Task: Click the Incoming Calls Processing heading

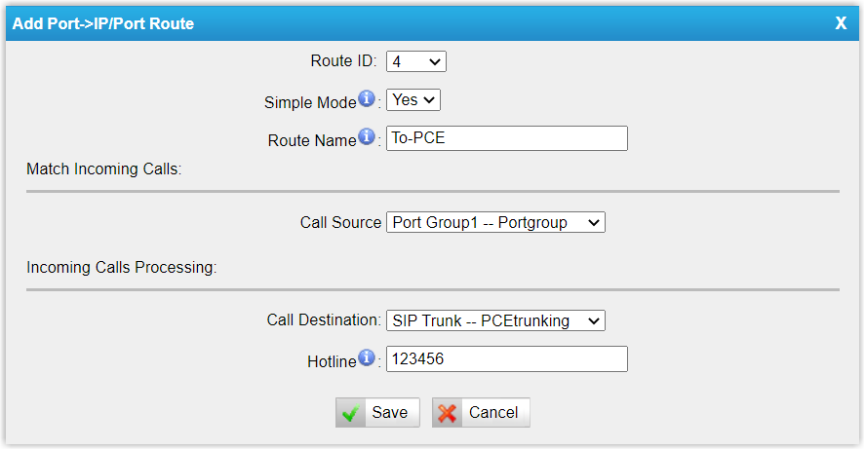Action: (x=121, y=268)
